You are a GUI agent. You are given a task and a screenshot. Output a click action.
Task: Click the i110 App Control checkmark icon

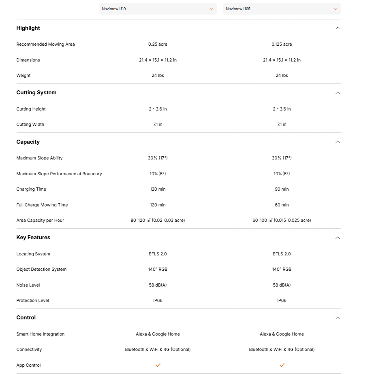tap(158, 365)
